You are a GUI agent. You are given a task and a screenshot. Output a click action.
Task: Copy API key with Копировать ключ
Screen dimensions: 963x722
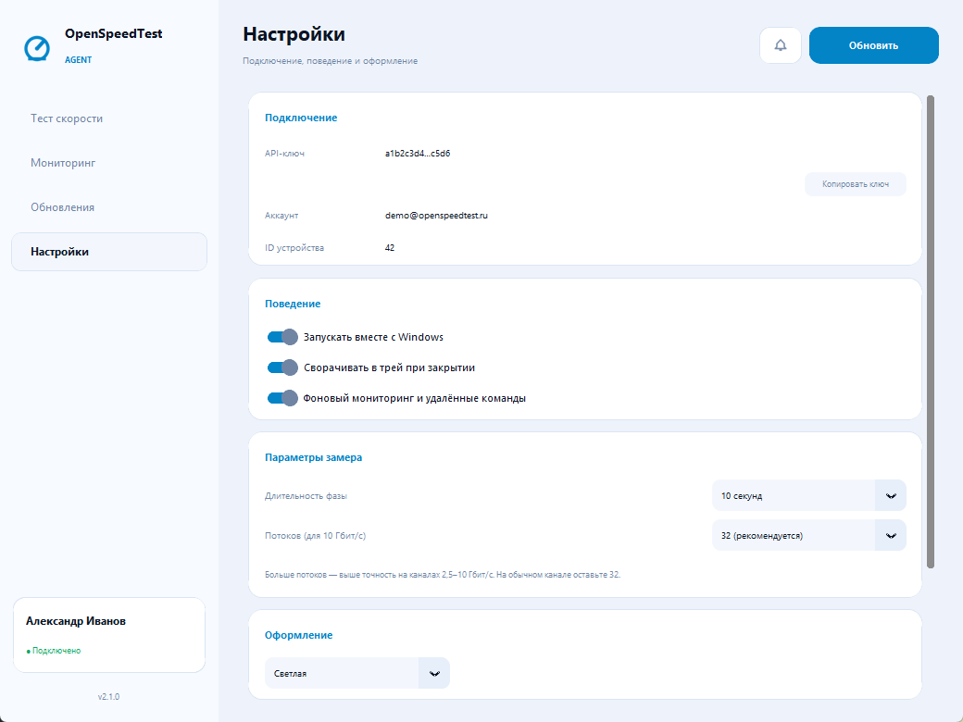point(855,184)
